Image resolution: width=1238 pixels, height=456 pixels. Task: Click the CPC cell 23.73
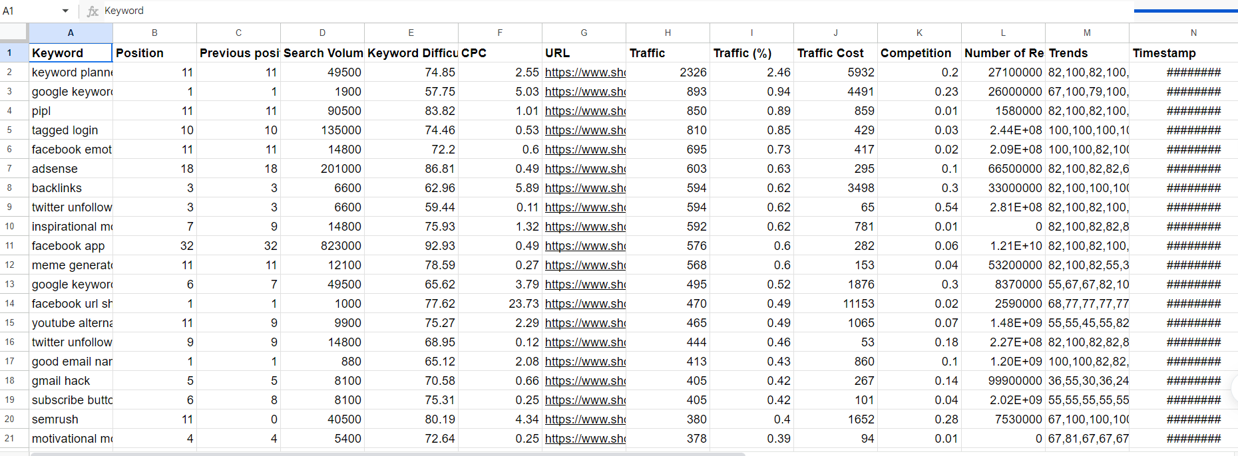pos(500,303)
